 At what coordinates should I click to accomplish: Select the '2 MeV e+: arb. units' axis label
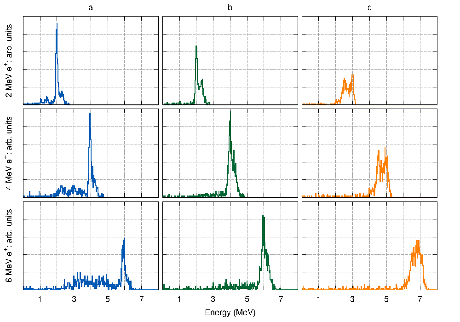click(8, 61)
